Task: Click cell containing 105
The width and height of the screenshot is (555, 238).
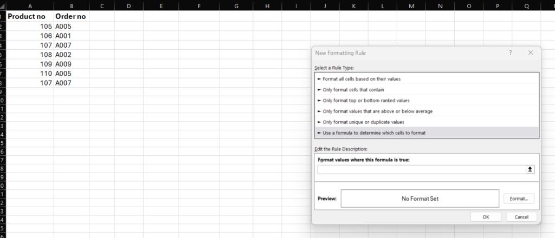Action: tap(30, 27)
